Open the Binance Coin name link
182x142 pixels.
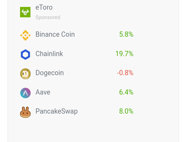55,34
